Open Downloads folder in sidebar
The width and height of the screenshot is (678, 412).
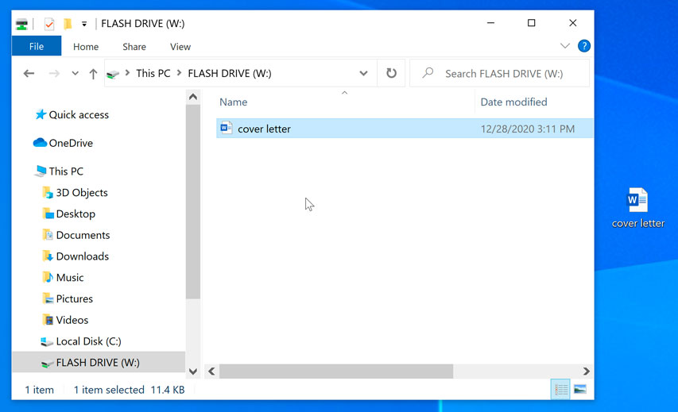pos(83,256)
